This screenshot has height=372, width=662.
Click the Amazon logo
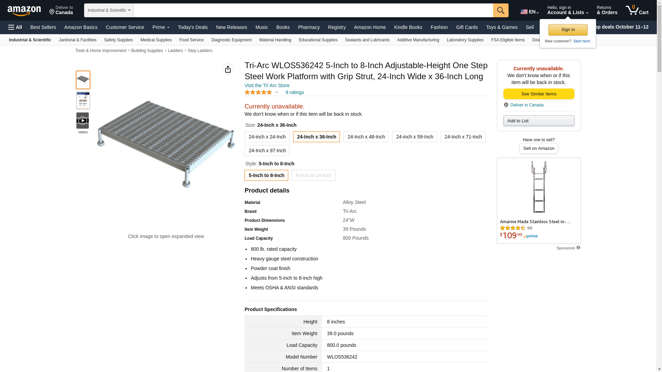(x=24, y=11)
